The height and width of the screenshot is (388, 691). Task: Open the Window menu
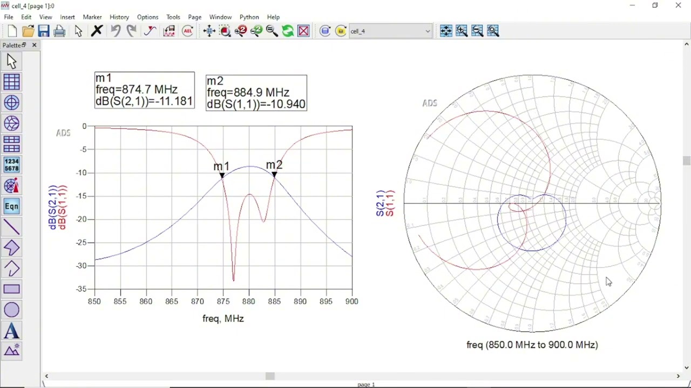(x=220, y=17)
